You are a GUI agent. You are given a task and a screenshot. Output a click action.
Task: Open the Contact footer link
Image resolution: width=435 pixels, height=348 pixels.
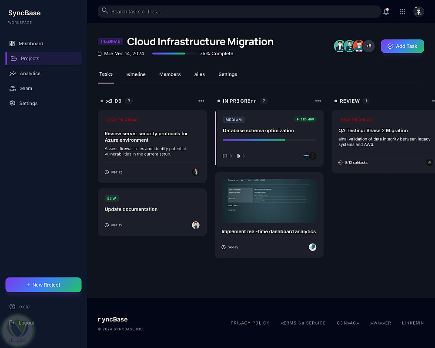348,323
